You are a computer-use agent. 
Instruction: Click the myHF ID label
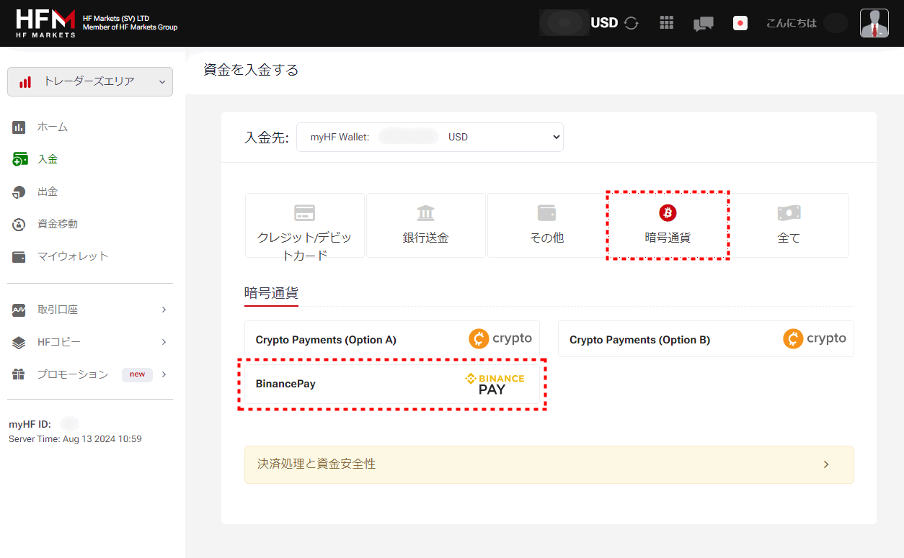pos(30,424)
